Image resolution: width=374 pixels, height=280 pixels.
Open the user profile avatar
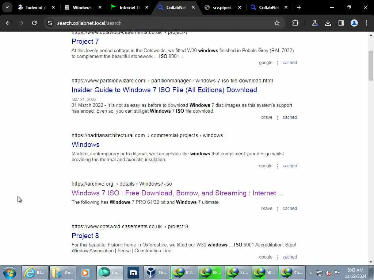354,23
